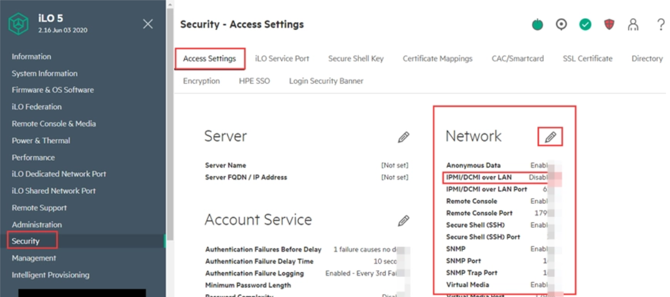Open the Administration section
This screenshot has width=670, height=297.
click(x=37, y=225)
